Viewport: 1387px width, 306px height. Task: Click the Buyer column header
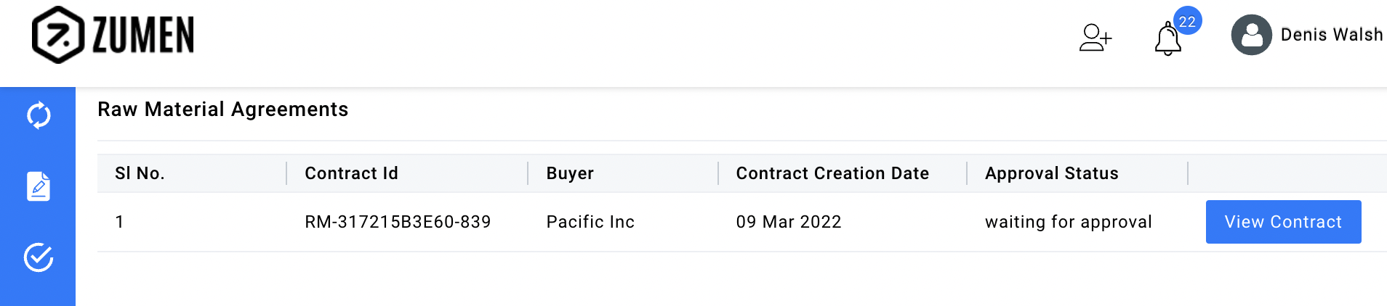coord(570,173)
